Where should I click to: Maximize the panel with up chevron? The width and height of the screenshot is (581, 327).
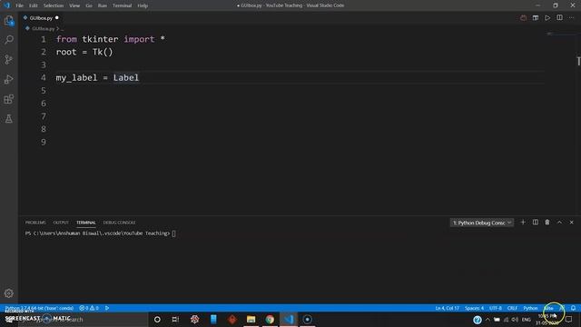[559, 223]
